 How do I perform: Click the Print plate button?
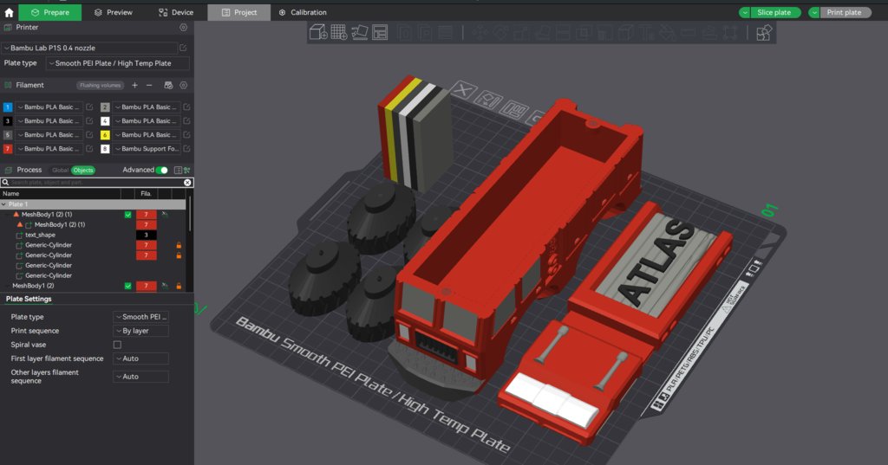coord(845,12)
